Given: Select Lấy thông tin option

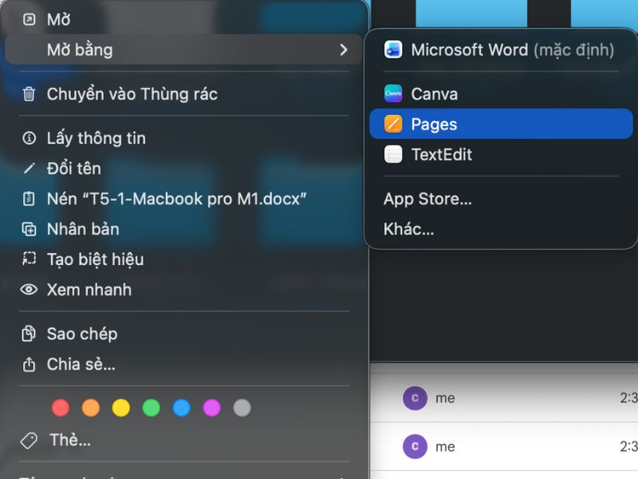Looking at the screenshot, I should pos(183,138).
